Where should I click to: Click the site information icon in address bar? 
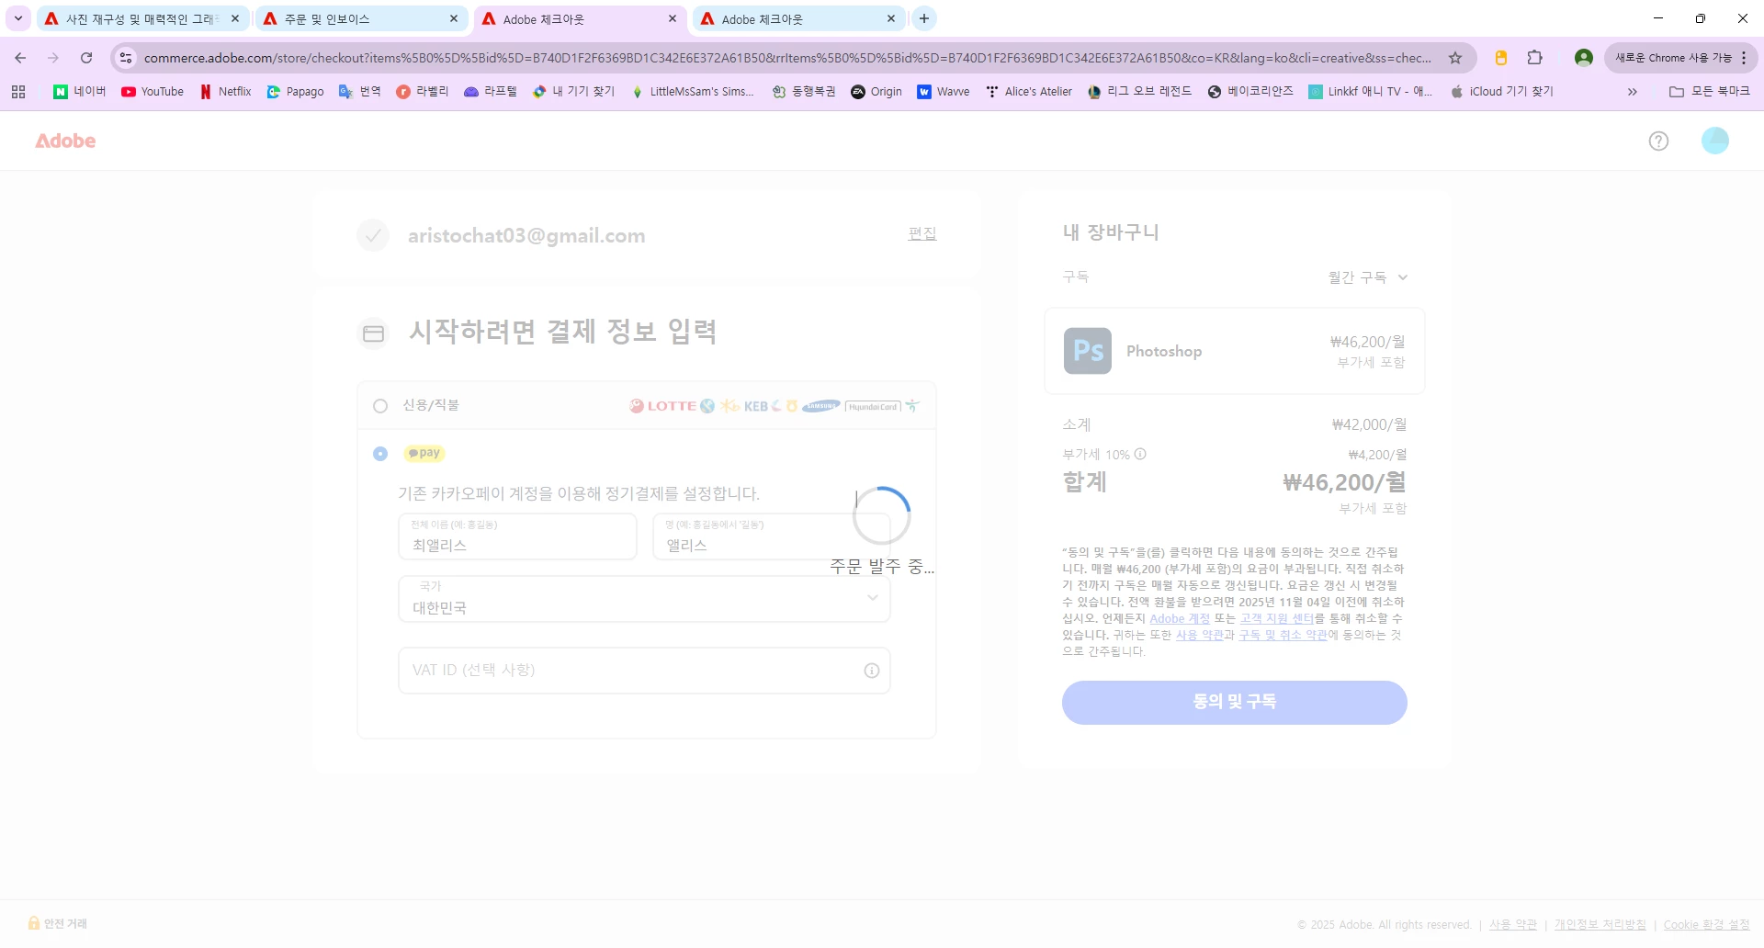point(126,58)
